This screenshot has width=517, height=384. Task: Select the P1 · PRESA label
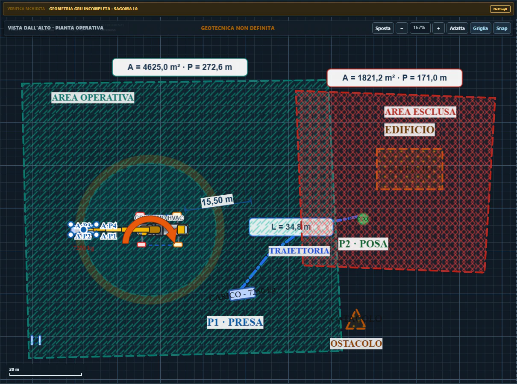(x=235, y=322)
